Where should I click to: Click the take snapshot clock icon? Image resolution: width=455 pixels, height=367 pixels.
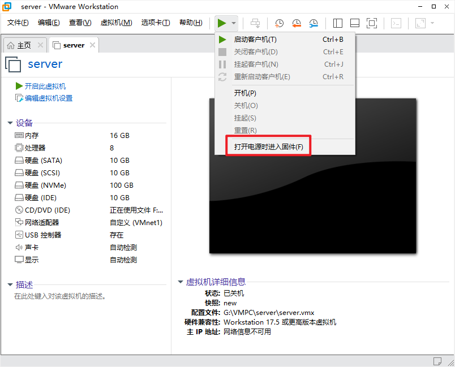(x=280, y=23)
